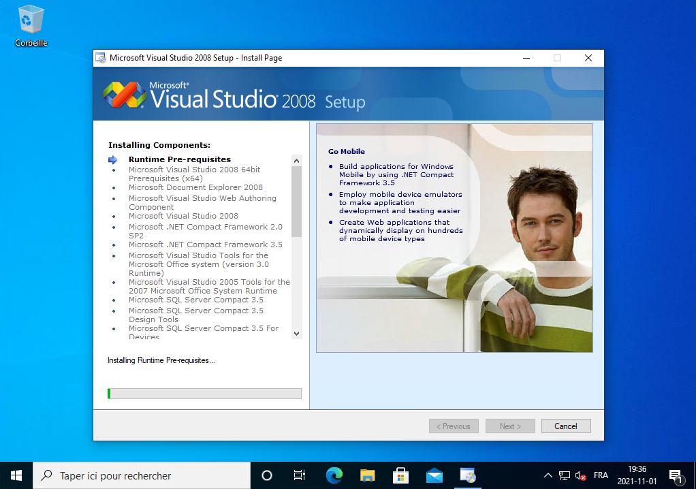Open the notification center icon
Viewport: 696px width, 489px height.
click(x=676, y=475)
